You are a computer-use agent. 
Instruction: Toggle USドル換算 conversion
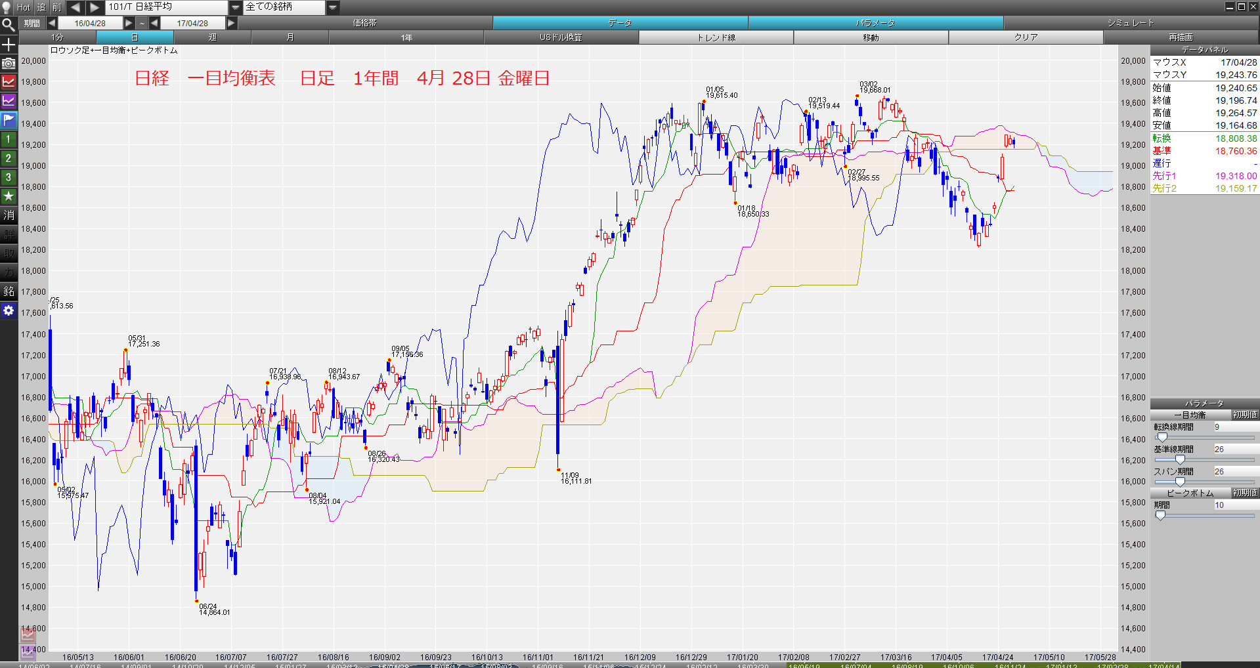(561, 37)
